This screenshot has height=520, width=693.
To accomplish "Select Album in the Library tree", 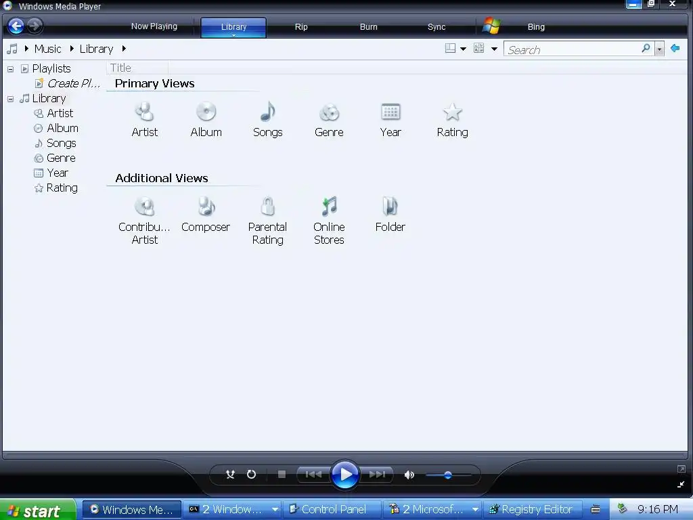I will point(63,128).
